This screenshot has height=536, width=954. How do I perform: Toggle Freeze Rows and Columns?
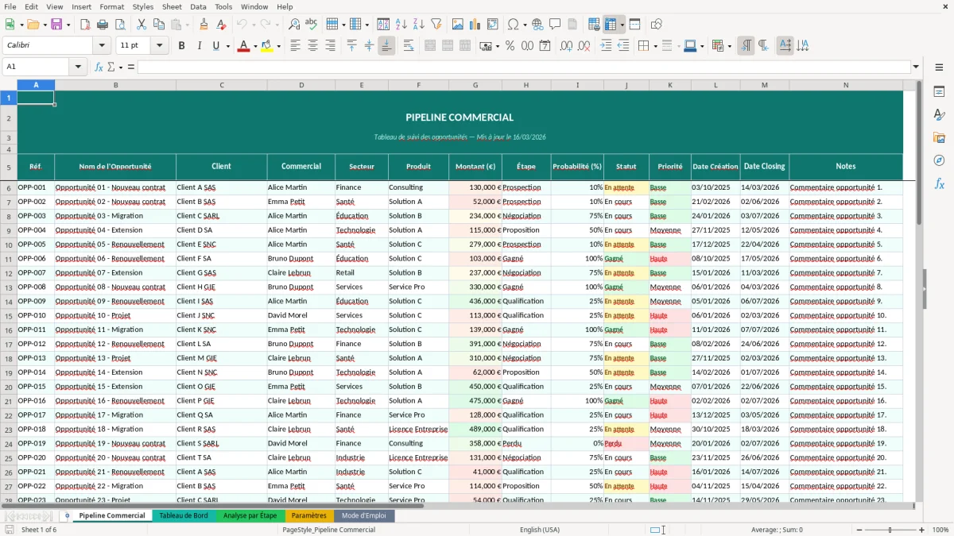[610, 25]
